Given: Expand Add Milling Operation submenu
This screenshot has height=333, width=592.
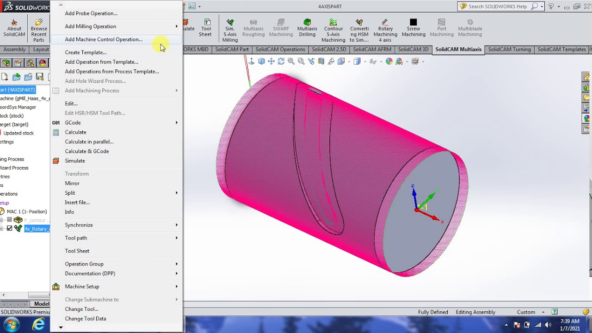Looking at the screenshot, I should (176, 26).
